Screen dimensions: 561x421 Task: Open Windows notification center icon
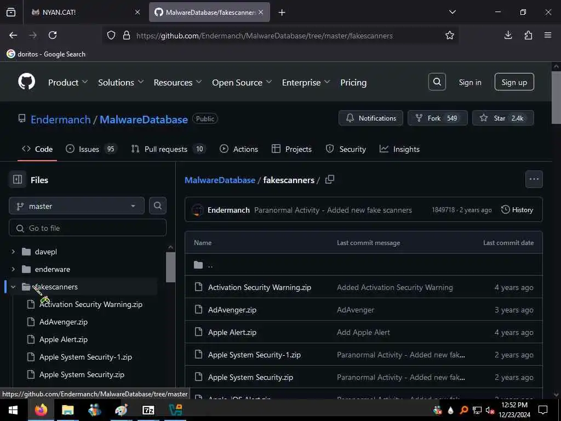[543, 410]
